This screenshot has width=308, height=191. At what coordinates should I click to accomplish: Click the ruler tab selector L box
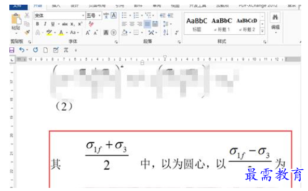tap(12, 60)
